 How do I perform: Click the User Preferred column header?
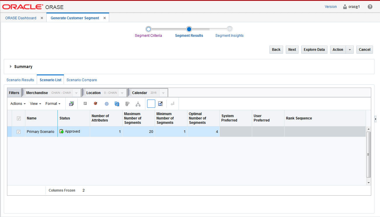268,118
